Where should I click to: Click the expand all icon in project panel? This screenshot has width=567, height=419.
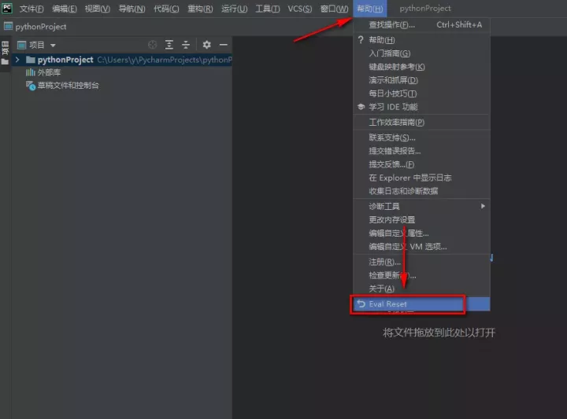coord(169,45)
